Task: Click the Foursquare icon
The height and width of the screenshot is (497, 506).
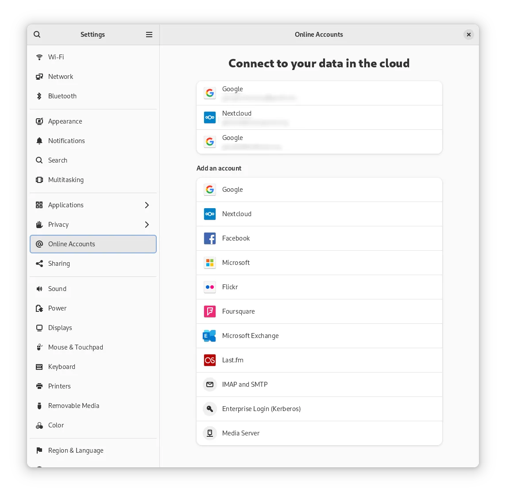Action: (x=210, y=311)
